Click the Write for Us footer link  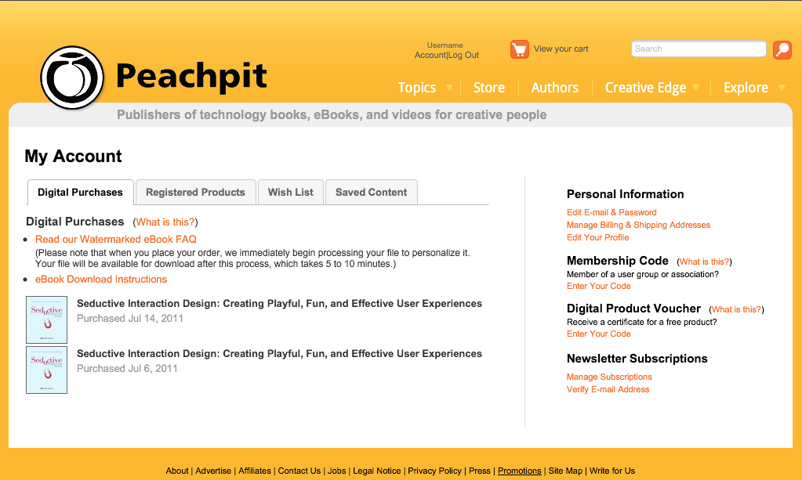point(612,471)
